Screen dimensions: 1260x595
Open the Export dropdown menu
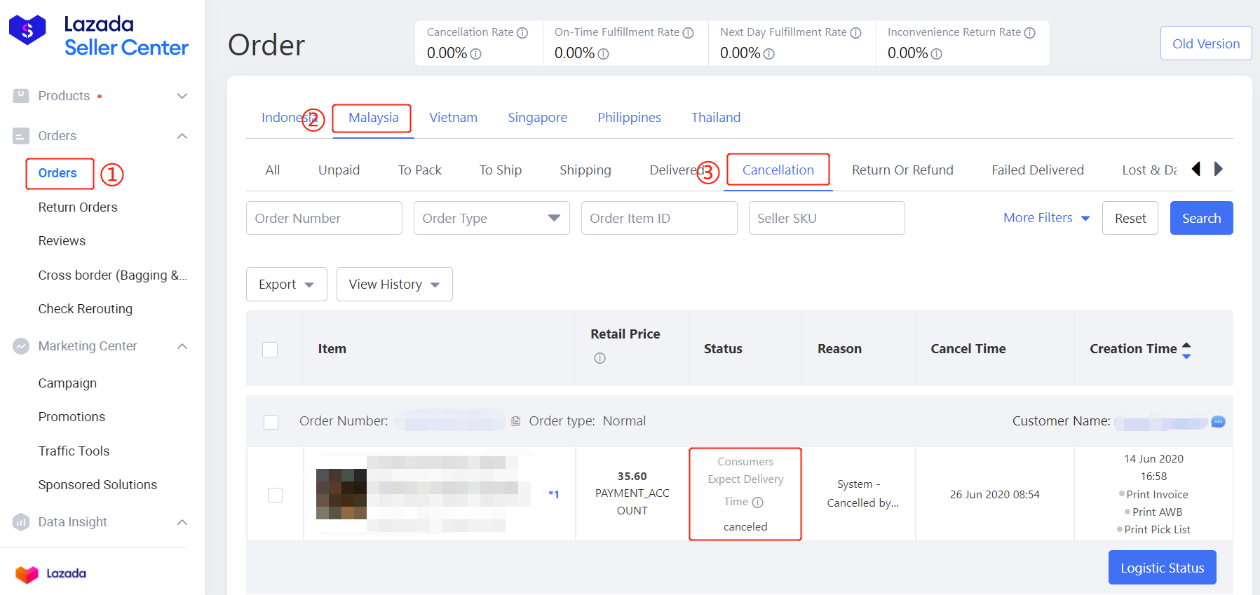(287, 285)
